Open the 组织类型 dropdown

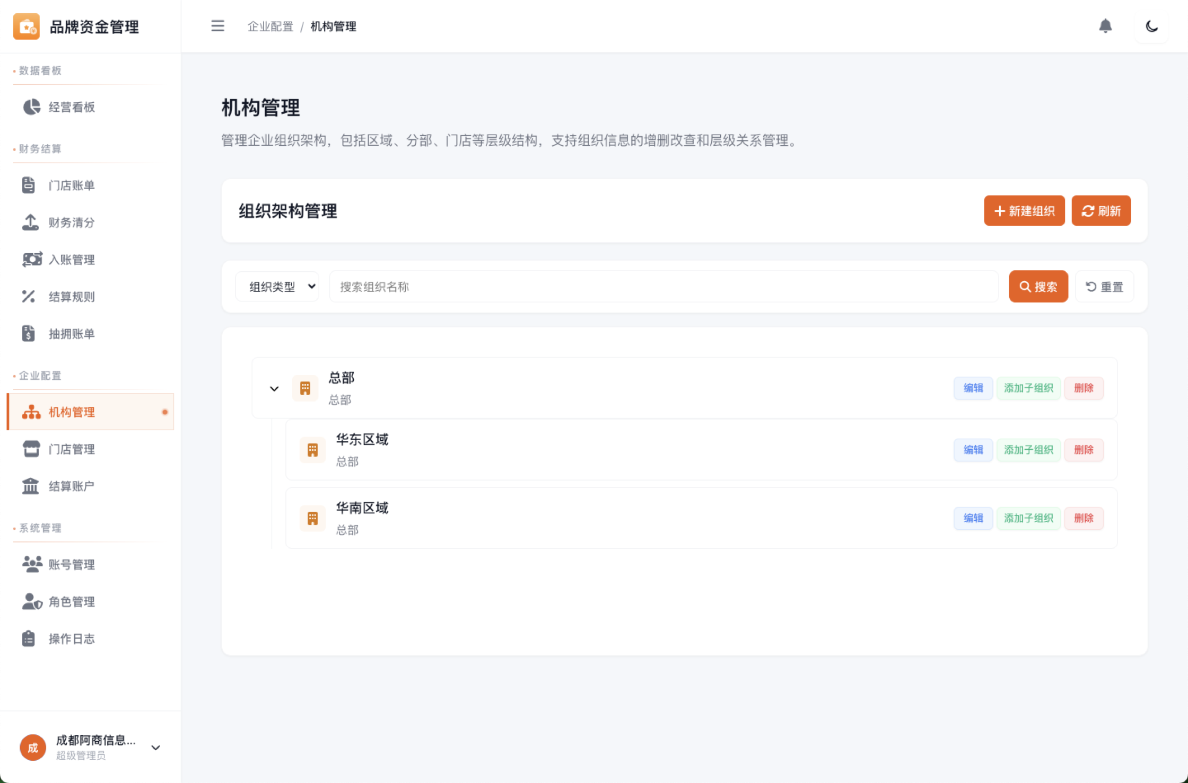(x=277, y=287)
